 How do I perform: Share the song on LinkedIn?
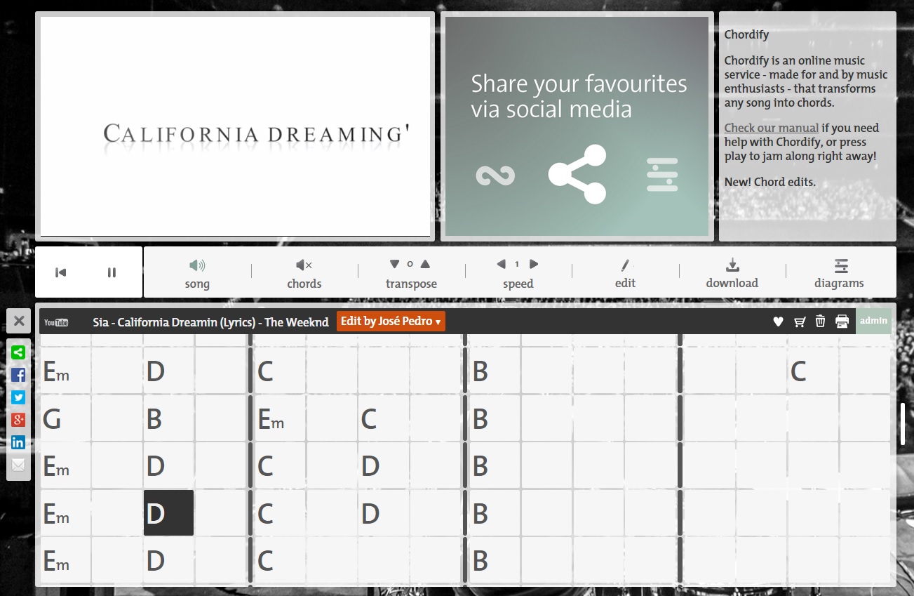[18, 442]
